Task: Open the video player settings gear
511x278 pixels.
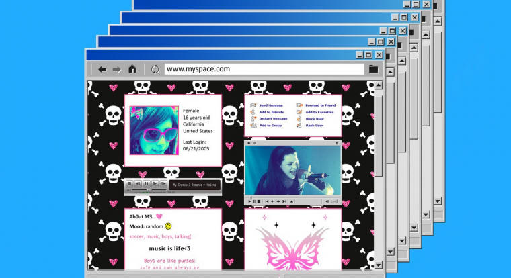Action: tap(337, 143)
